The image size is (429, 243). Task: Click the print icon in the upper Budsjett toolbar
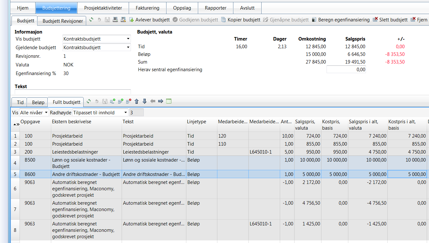[115, 20]
